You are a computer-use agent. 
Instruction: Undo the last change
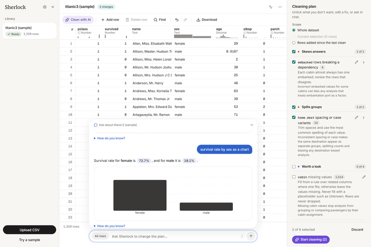177,20
